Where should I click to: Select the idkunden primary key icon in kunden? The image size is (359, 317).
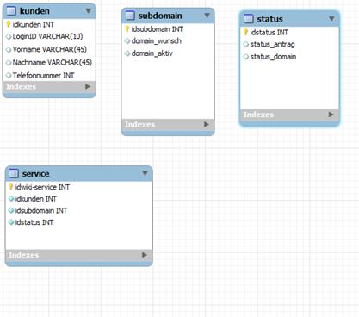9,24
